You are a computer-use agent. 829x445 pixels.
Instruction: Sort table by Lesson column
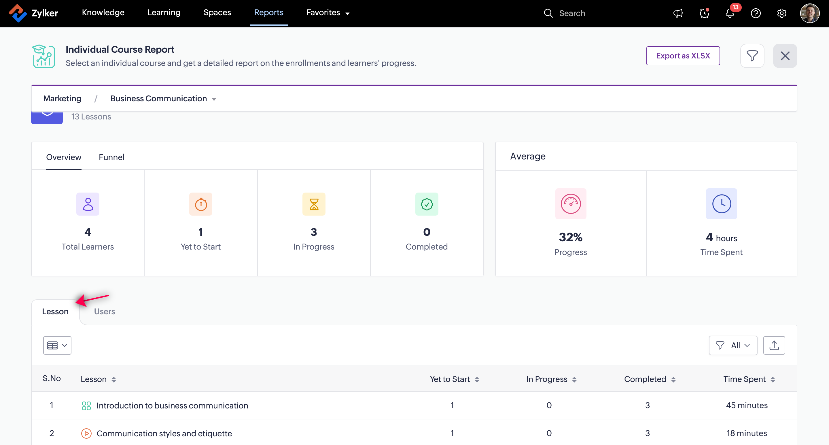[98, 379]
